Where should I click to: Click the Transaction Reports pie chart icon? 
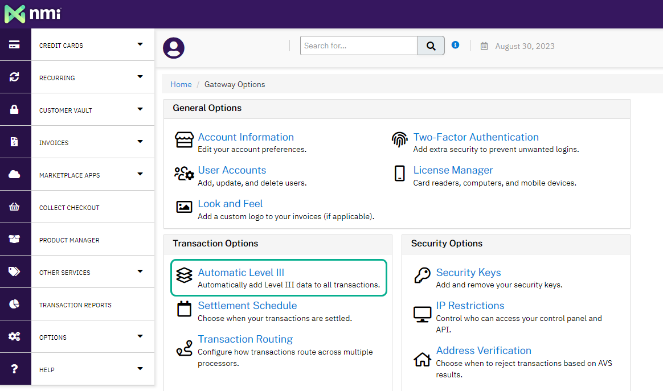click(14, 304)
